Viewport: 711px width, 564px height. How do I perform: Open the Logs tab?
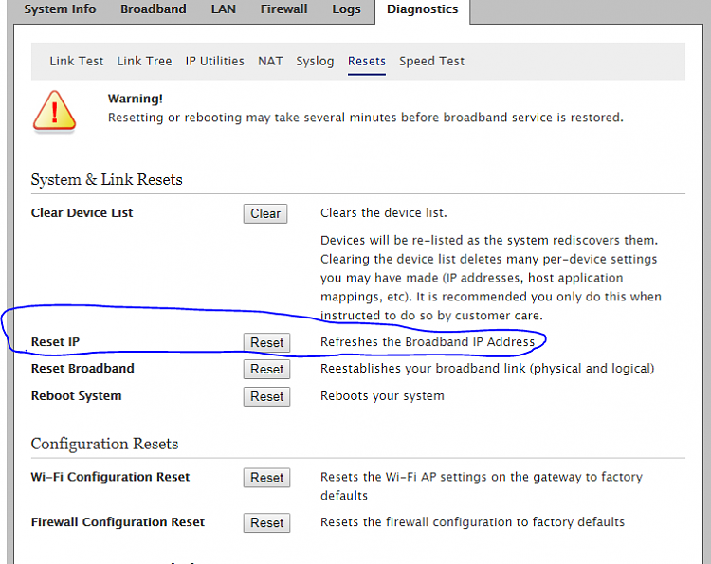(346, 9)
